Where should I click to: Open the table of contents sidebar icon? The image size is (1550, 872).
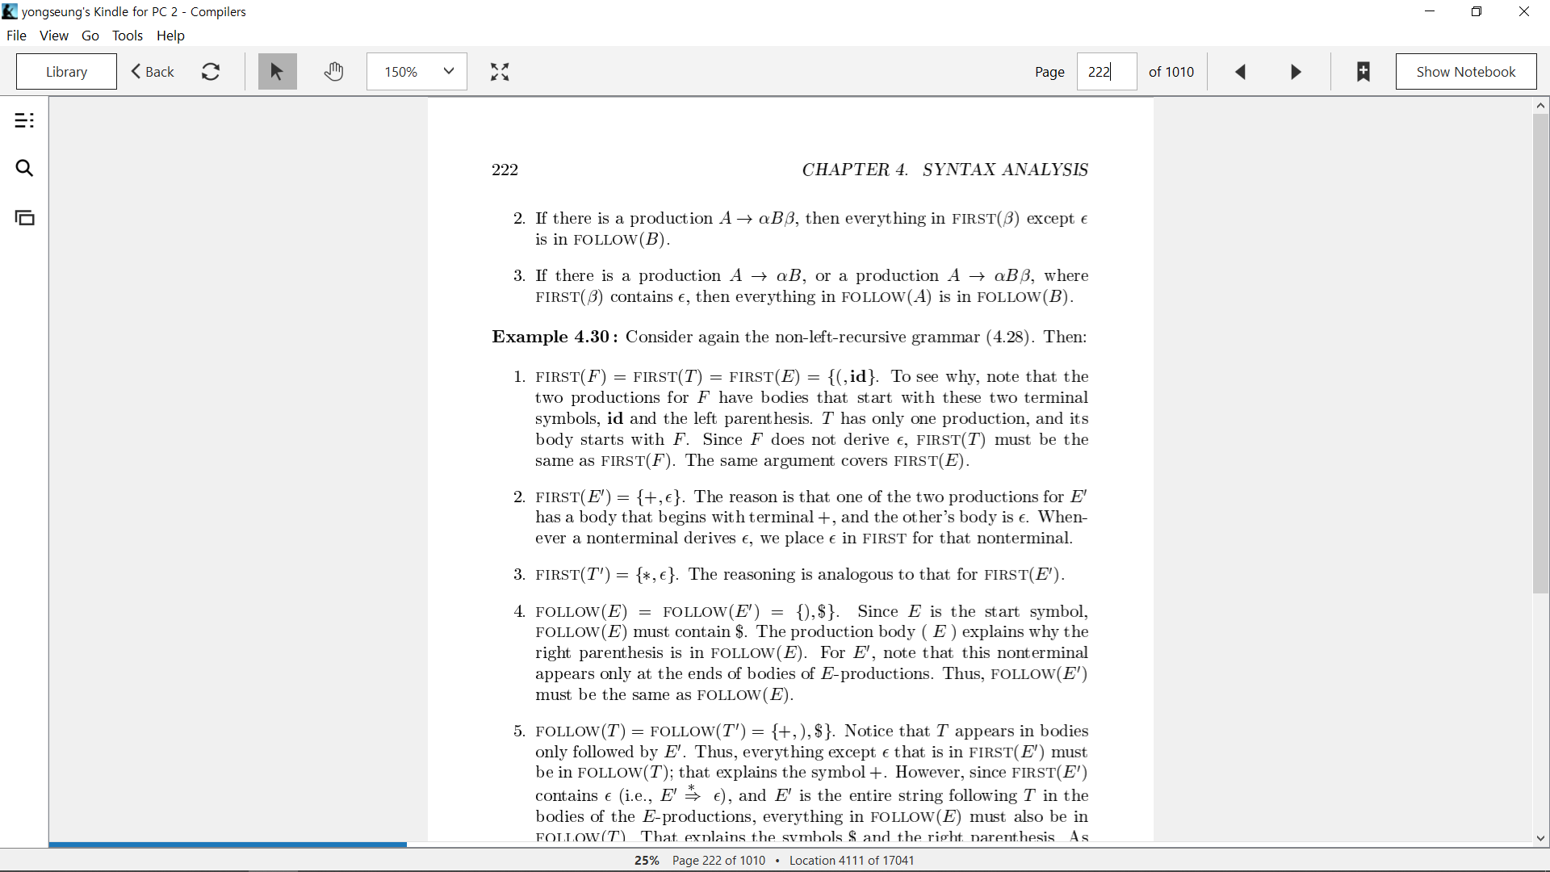pos(24,121)
